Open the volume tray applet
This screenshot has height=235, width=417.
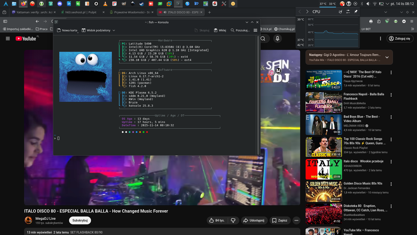point(368,4)
